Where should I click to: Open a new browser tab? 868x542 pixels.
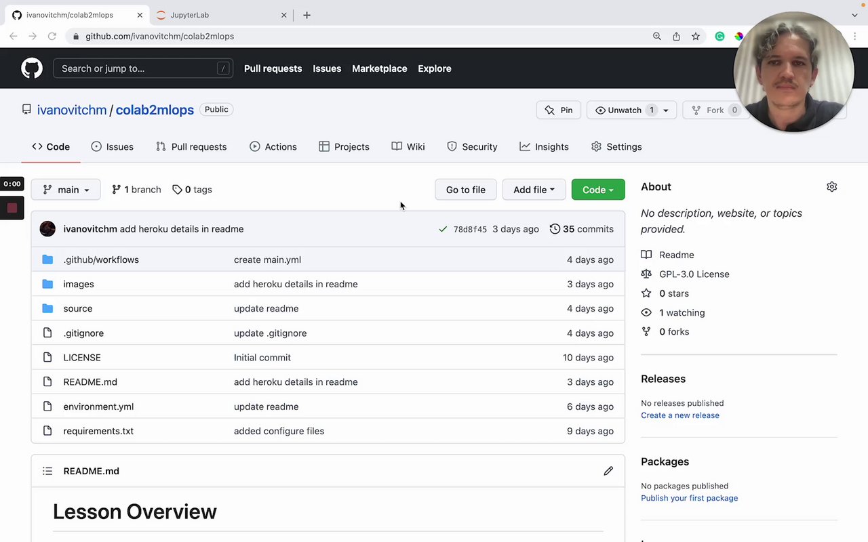pyautogui.click(x=307, y=15)
